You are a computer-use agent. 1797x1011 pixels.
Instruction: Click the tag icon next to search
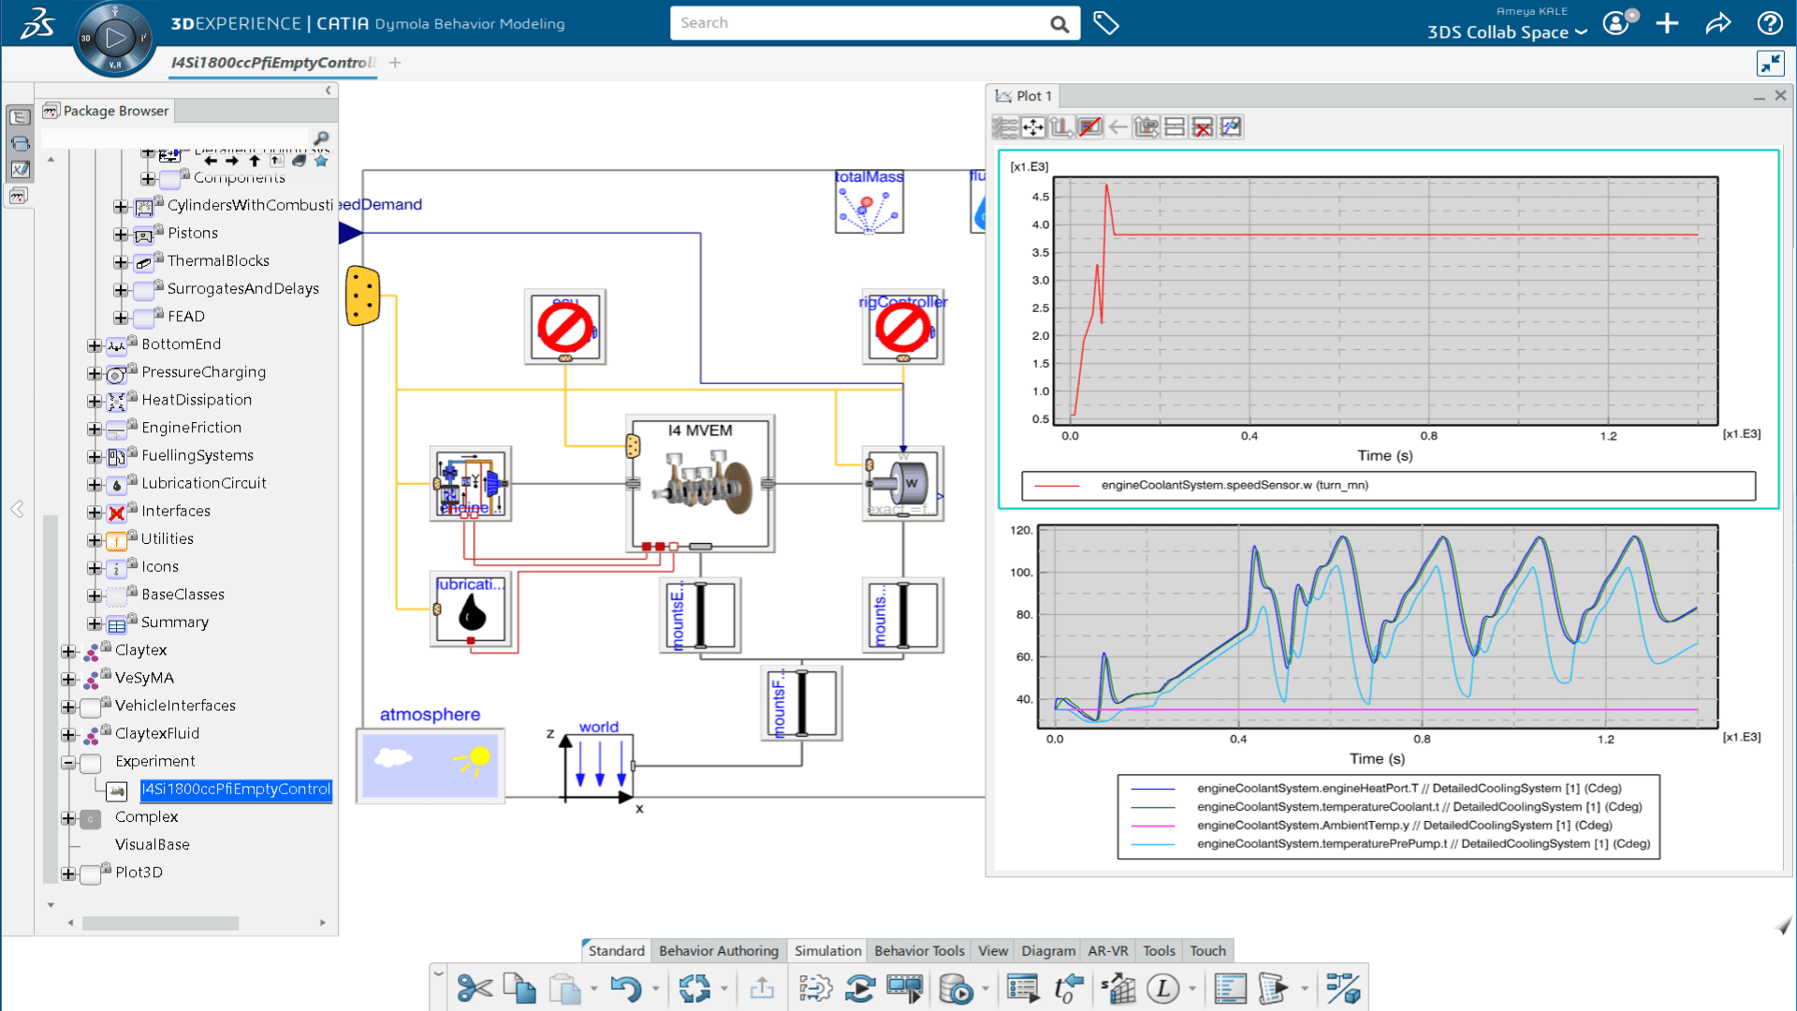(x=1106, y=23)
